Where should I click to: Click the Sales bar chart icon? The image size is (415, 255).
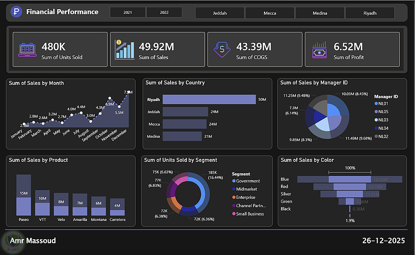coord(124,50)
